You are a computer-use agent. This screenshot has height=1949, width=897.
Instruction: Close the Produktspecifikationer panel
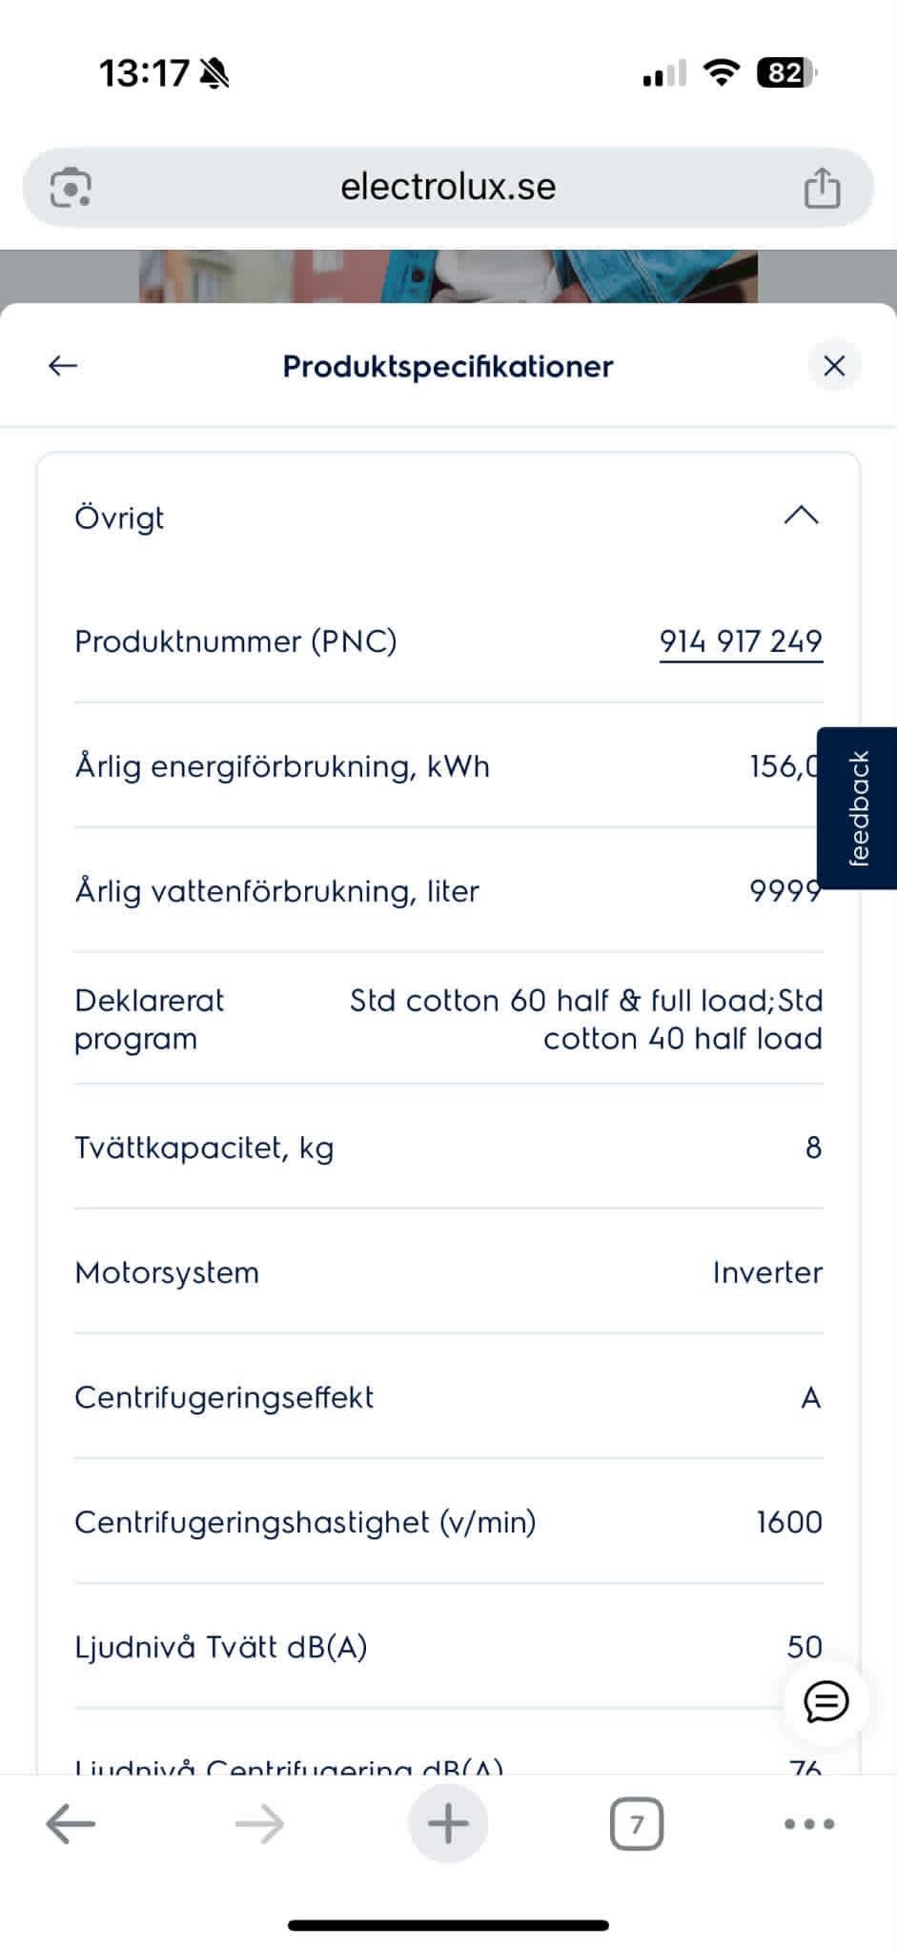[x=834, y=366]
